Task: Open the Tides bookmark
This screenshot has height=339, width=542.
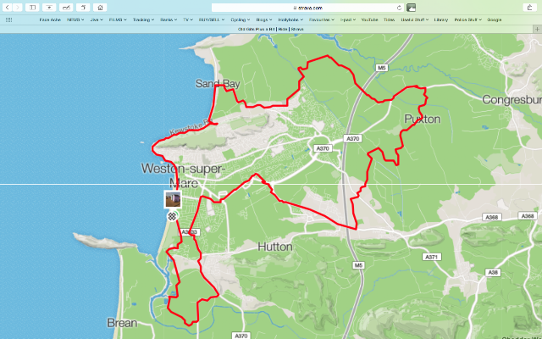Action: tap(389, 19)
